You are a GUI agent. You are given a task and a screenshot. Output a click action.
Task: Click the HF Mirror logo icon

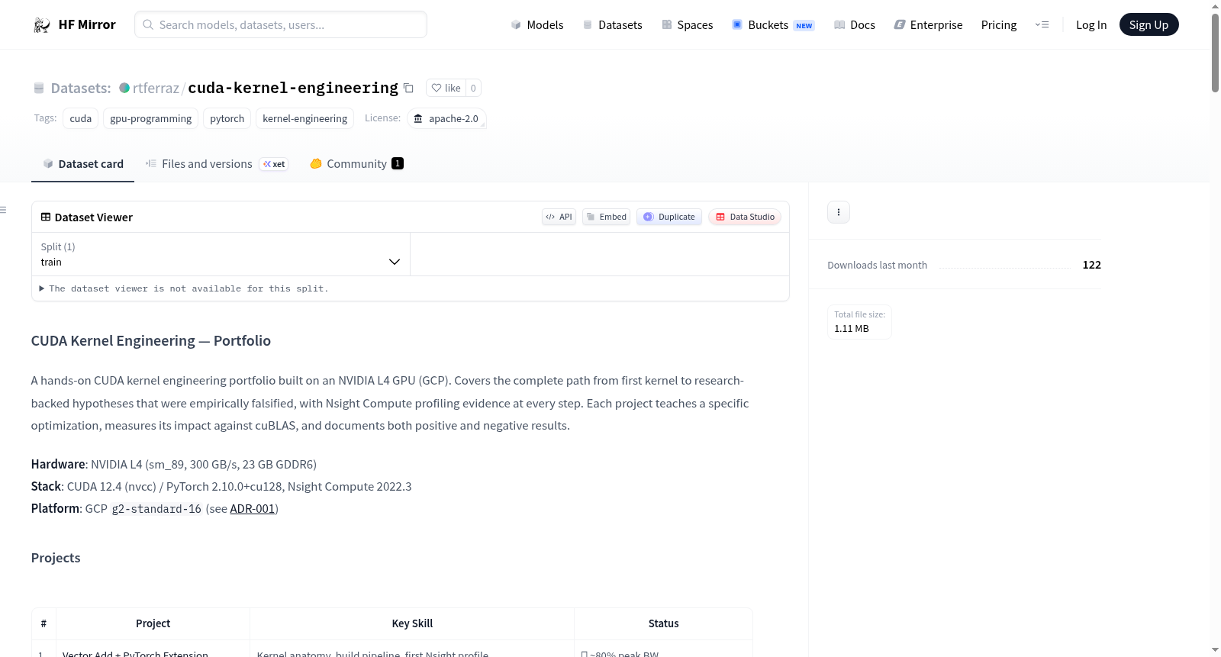coord(41,25)
